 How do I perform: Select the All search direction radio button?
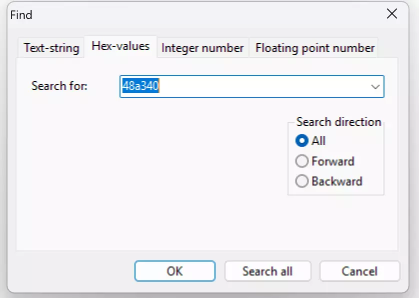point(301,141)
